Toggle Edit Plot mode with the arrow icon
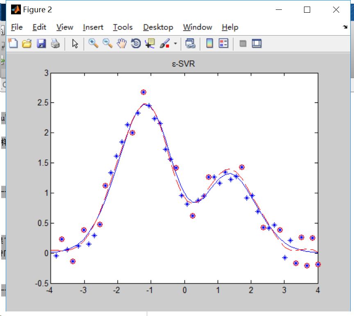This screenshot has width=354, height=316. click(75, 43)
